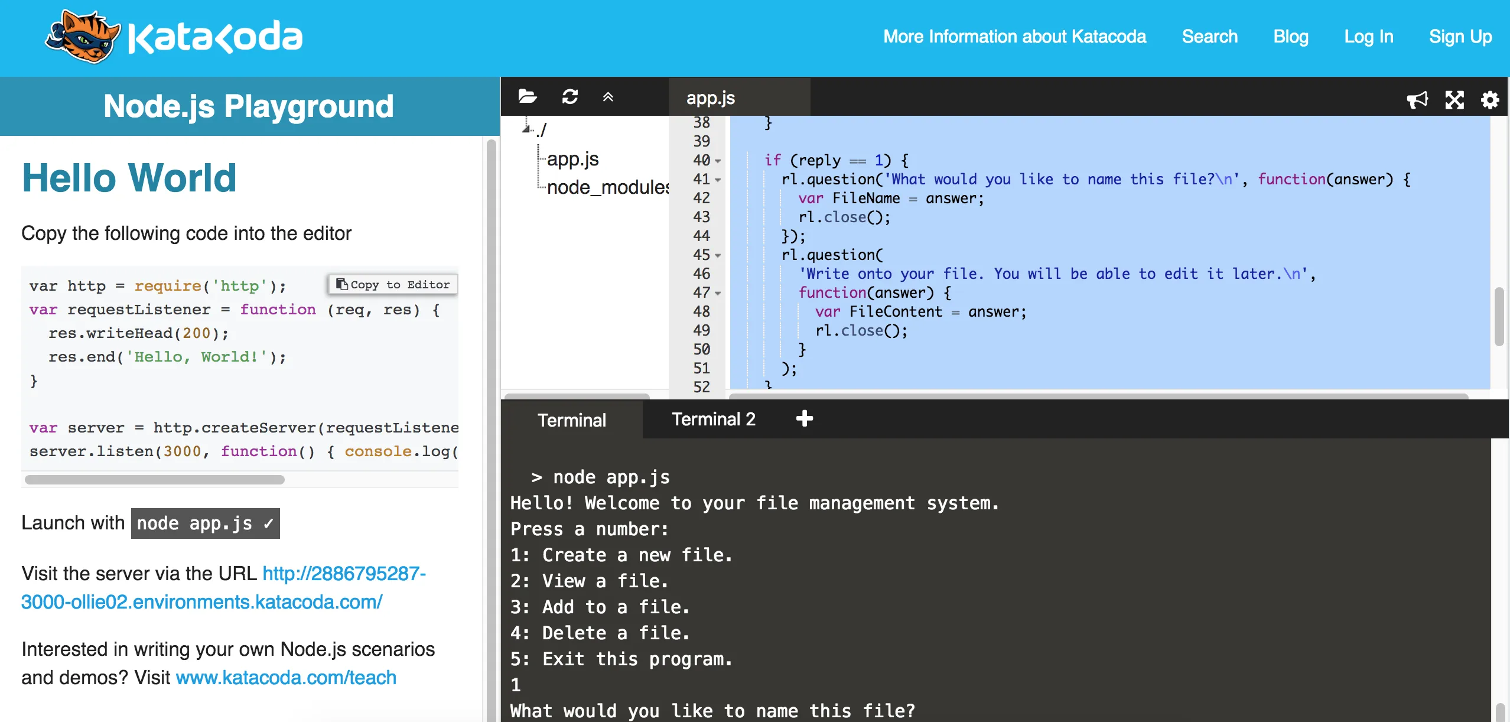Image resolution: width=1510 pixels, height=722 pixels.
Task: Open app.js in the file tree
Action: click(x=572, y=159)
